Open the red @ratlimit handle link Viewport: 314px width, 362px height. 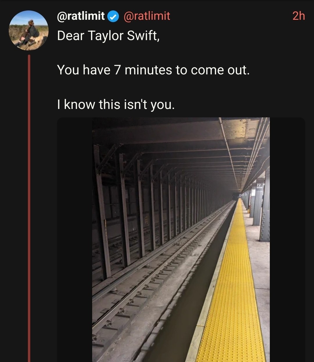tap(147, 16)
